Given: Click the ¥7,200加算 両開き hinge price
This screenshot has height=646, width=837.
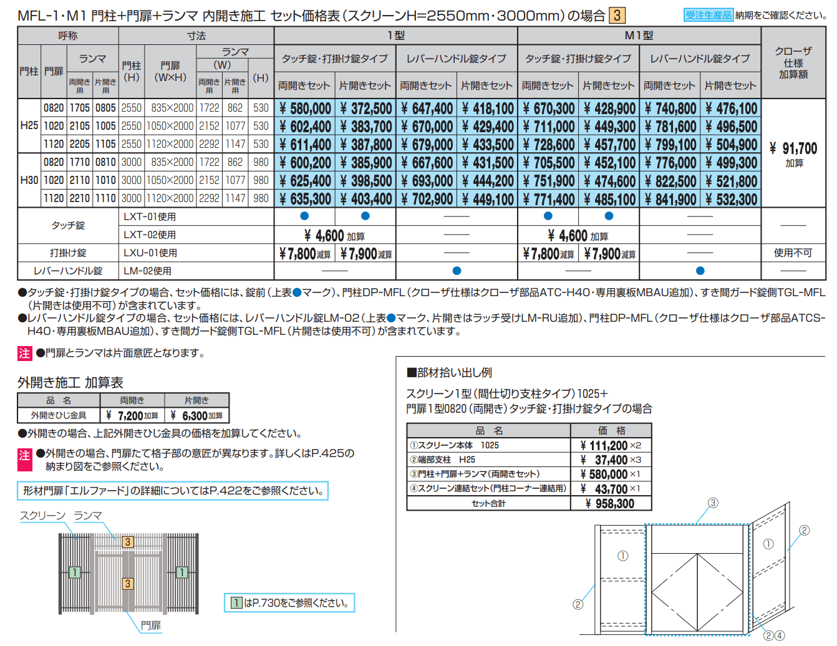Looking at the screenshot, I should click(132, 416).
